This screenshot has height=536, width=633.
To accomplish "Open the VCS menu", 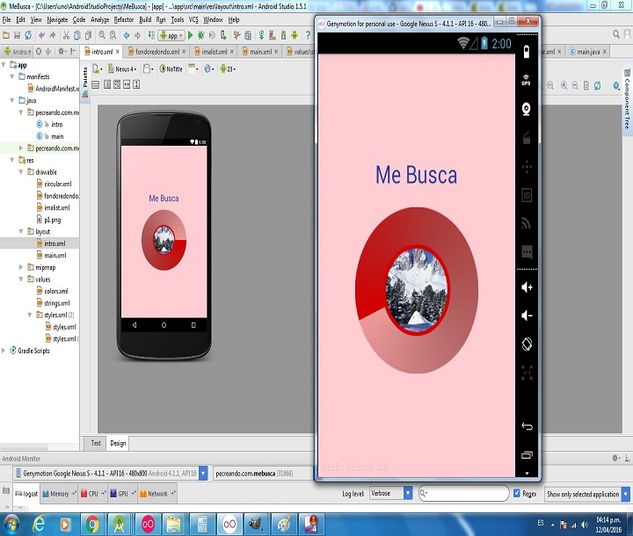I will (193, 20).
